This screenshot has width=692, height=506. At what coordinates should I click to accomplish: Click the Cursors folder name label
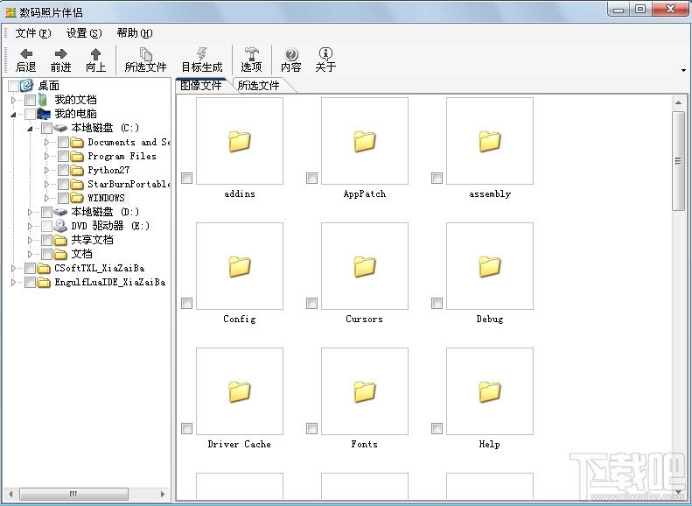click(x=365, y=319)
